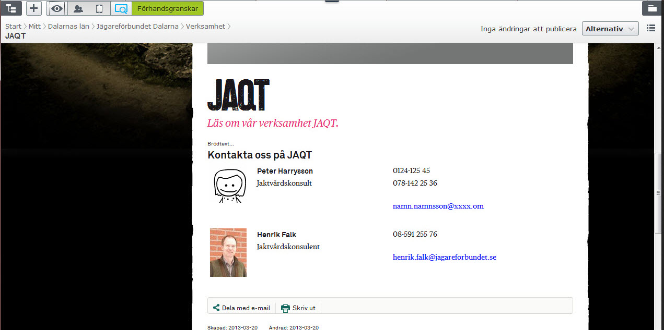Click the Skapad: 2013-03-20 date text
The width and height of the screenshot is (664, 330).
coord(232,327)
